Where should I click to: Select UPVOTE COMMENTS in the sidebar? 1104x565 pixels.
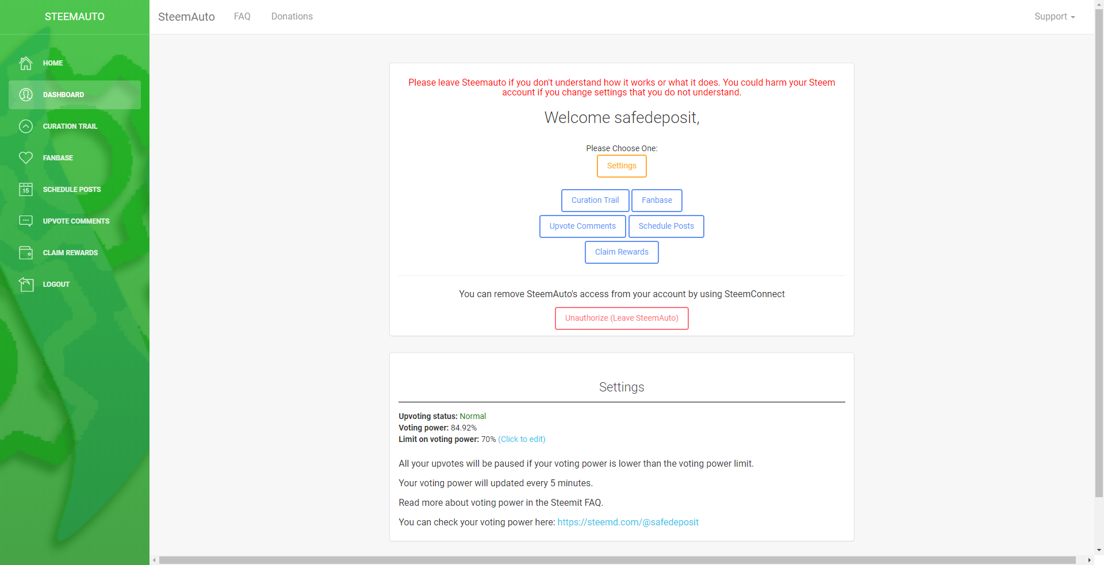75,221
